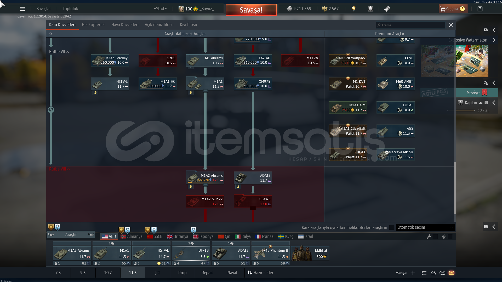Select premium M1A1 AIM
Image resolution: width=502 pixels, height=282 pixels.
(348, 107)
